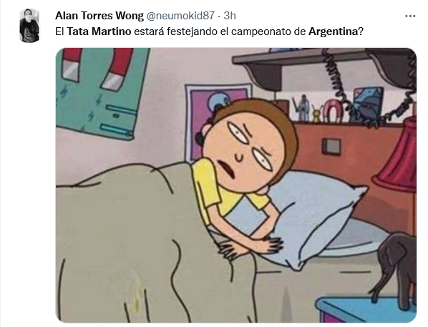
Task: Open the tweet's three-dot more options menu
Action: pyautogui.click(x=409, y=16)
